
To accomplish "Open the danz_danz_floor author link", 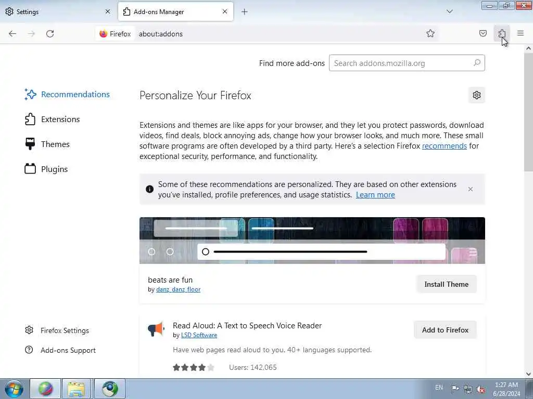I will tap(178, 289).
